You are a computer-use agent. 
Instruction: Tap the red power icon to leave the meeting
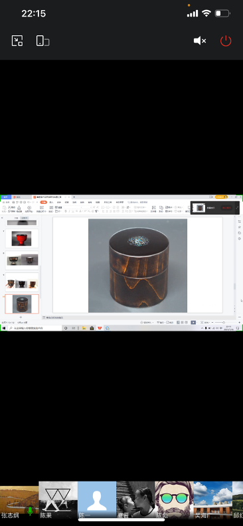[226, 41]
